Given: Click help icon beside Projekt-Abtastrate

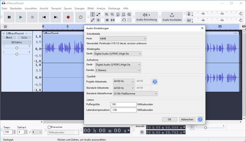Looking at the screenshot, I should 155,82.
